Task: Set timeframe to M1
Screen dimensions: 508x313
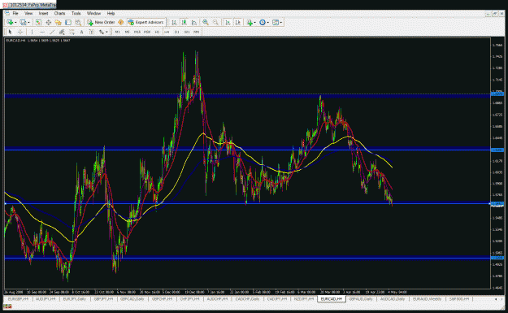Action: point(117,32)
